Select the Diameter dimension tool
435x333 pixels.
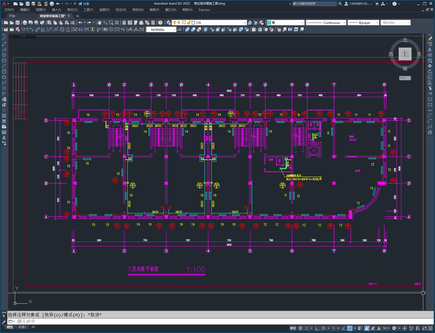(x=62, y=30)
